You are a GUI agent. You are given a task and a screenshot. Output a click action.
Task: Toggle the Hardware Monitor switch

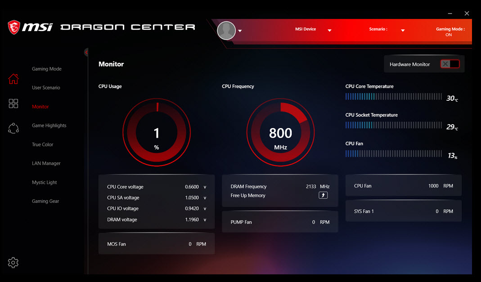(450, 64)
